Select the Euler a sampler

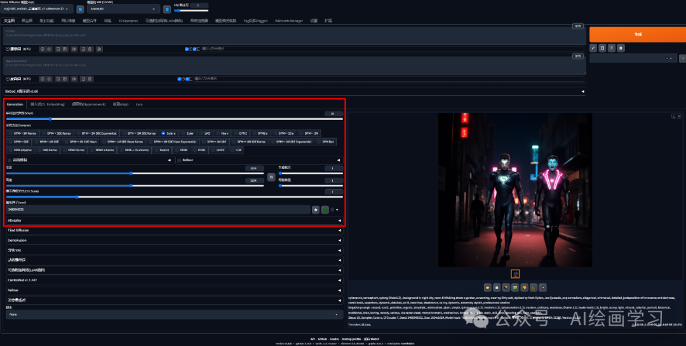(168, 133)
